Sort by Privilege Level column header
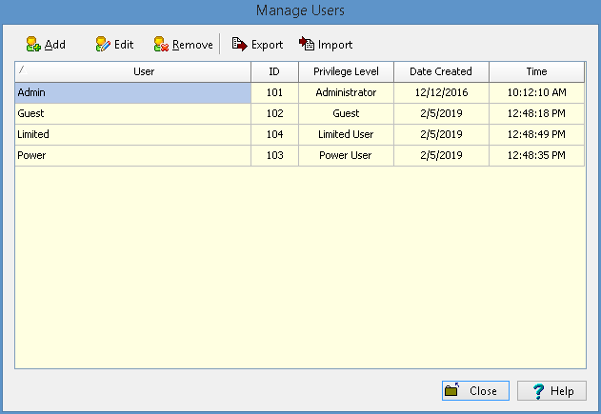Viewport: 601px width, 414px height. click(346, 71)
